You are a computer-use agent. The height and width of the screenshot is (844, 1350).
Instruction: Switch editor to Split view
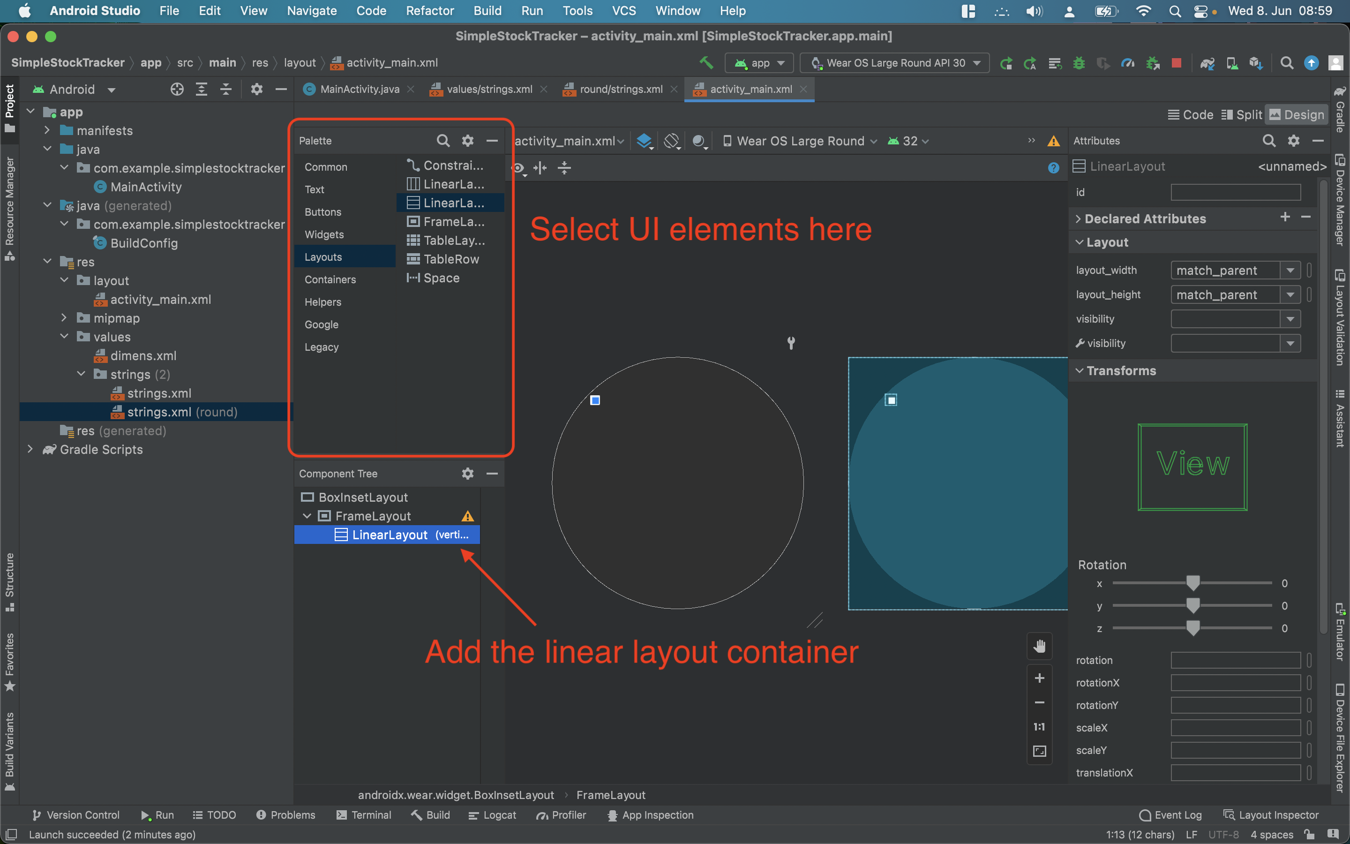[x=1241, y=115]
